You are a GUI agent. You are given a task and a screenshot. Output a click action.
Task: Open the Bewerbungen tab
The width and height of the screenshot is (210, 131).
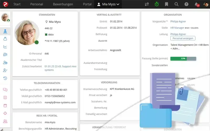coord(63,4)
